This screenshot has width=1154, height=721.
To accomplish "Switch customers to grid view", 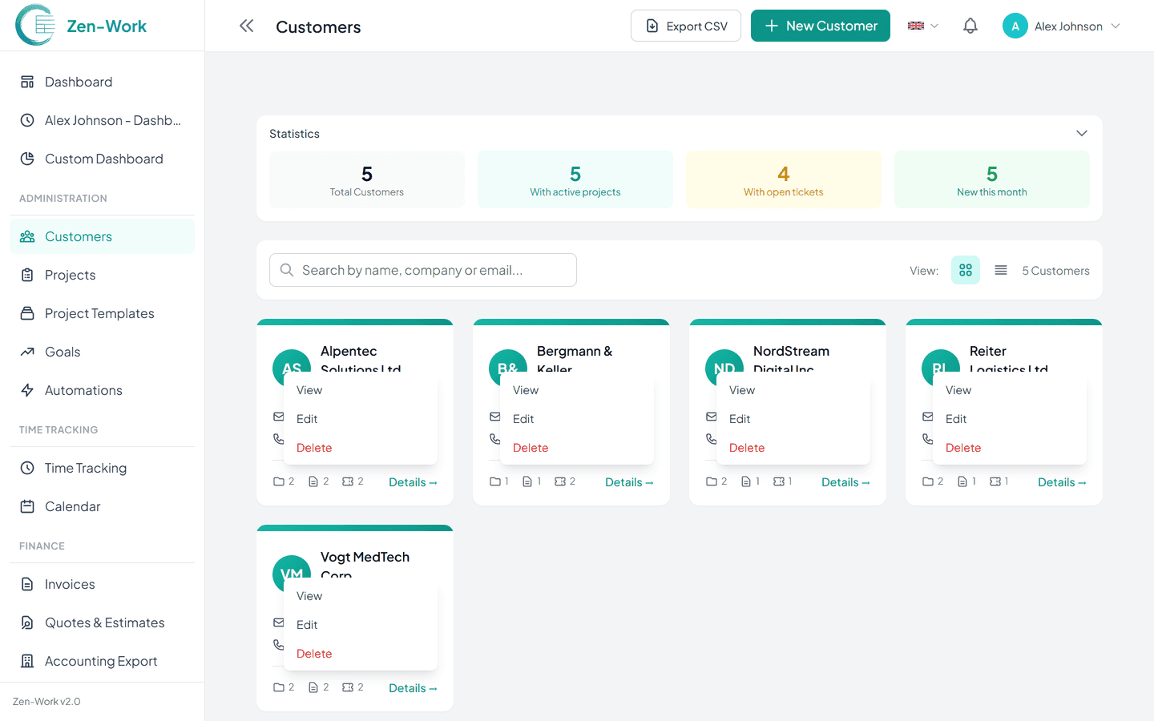I will 965,270.
